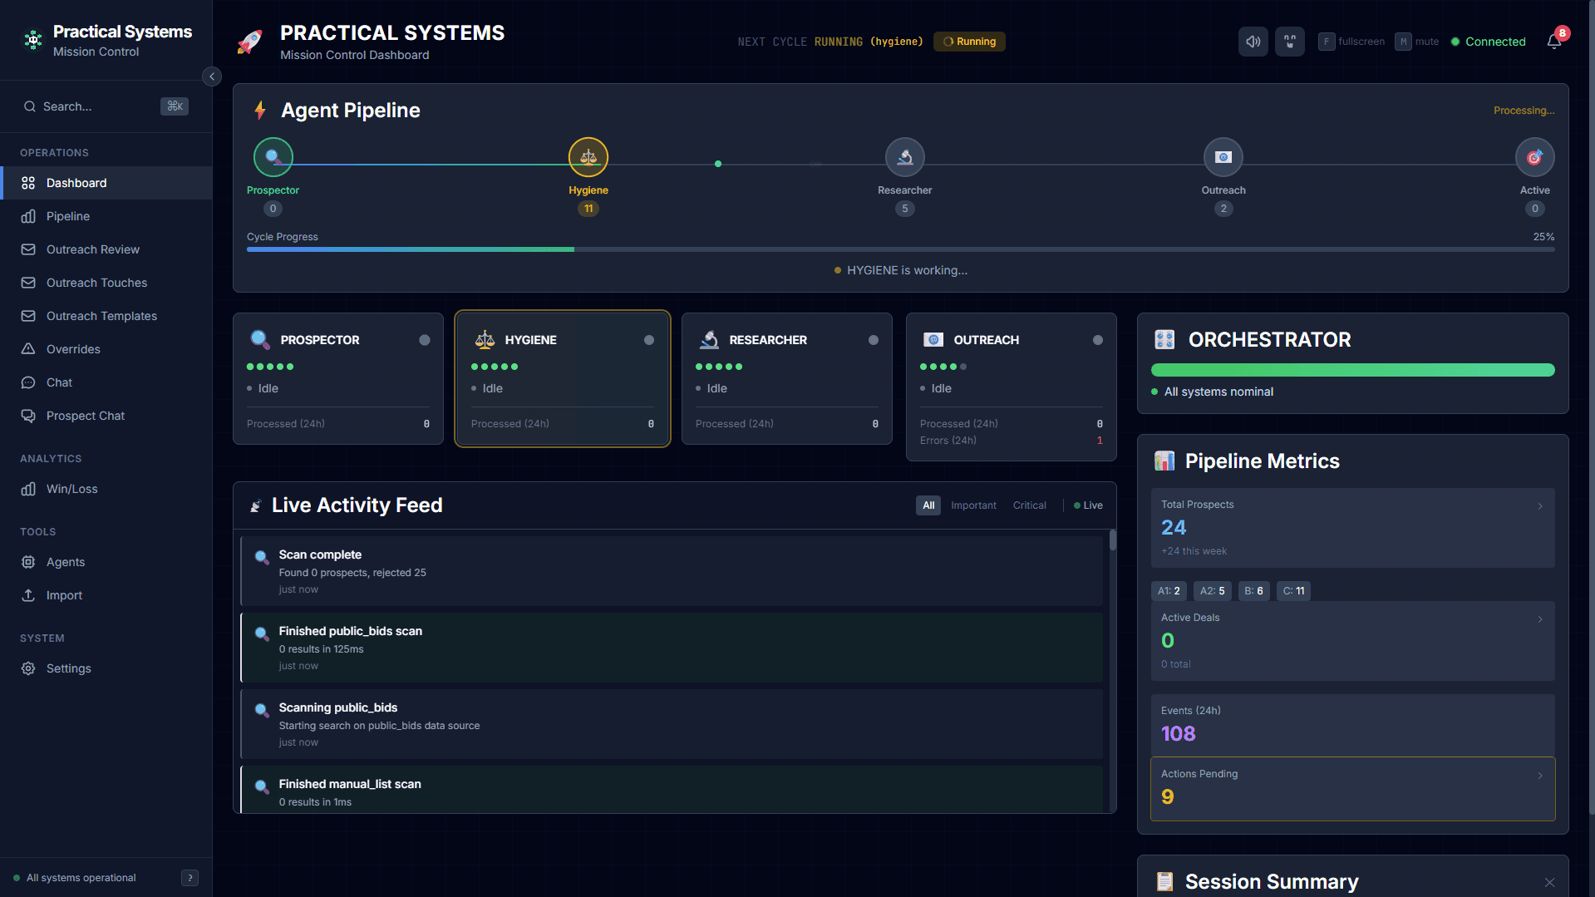Screen dimensions: 1595x897
Task: Click the search magnifier in the sidebar
Action: [29, 106]
